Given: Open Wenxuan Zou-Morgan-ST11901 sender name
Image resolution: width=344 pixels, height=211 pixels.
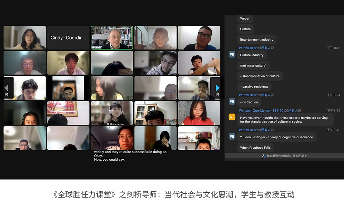Looking at the screenshot, I should coord(262,110).
